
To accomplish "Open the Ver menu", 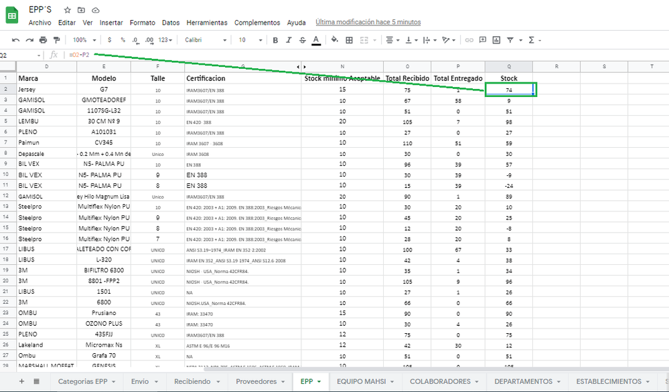I will click(88, 23).
